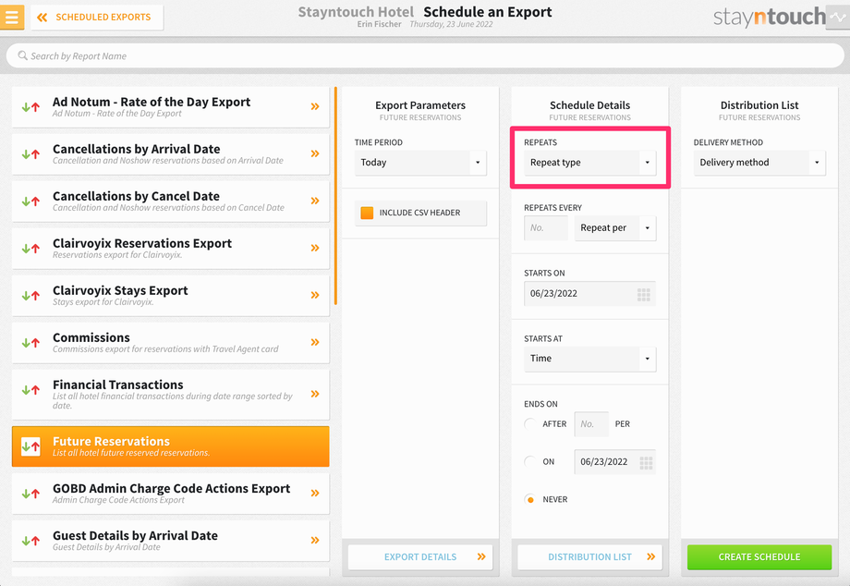Click the chevron on Guest Details by Arrival Date row
This screenshot has width=850, height=586.
point(315,541)
